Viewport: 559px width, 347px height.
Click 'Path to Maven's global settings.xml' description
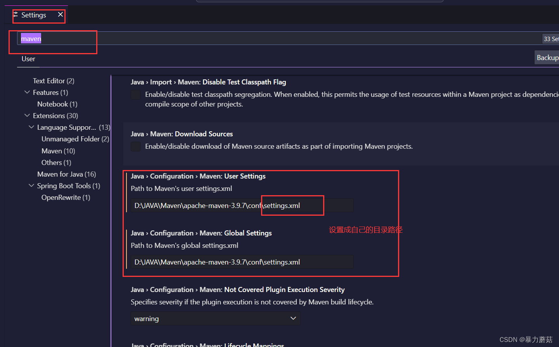coord(185,246)
